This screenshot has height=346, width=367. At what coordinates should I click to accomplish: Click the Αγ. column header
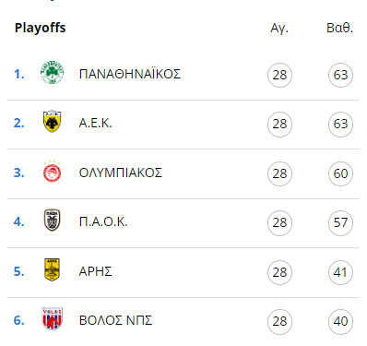[279, 29]
